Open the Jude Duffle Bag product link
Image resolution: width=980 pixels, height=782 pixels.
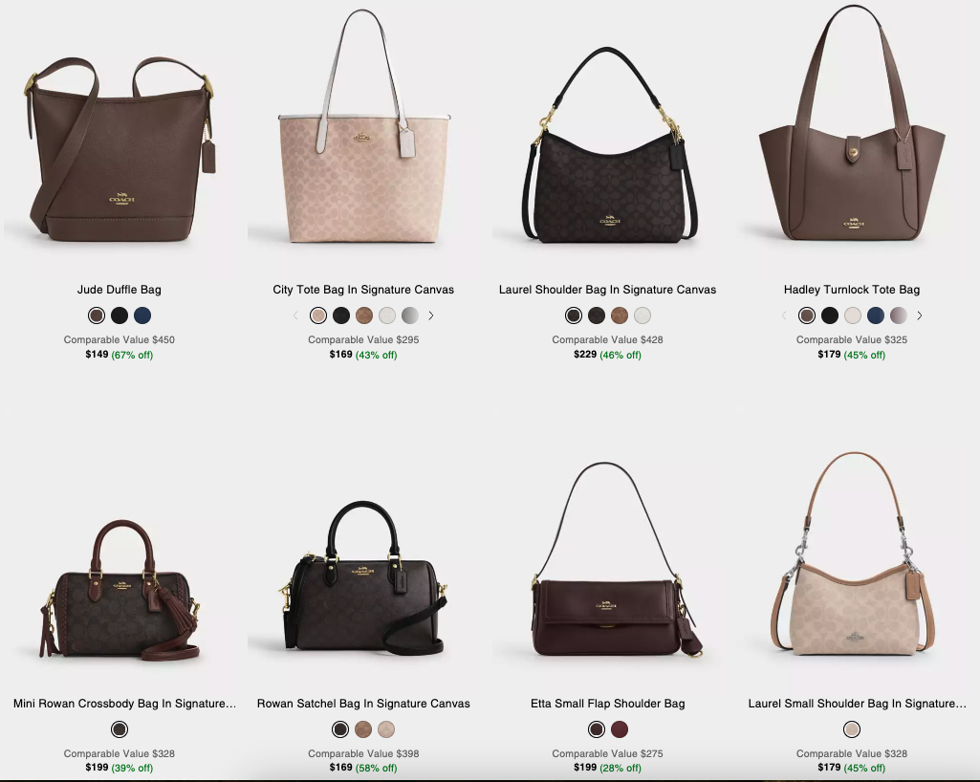[120, 290]
